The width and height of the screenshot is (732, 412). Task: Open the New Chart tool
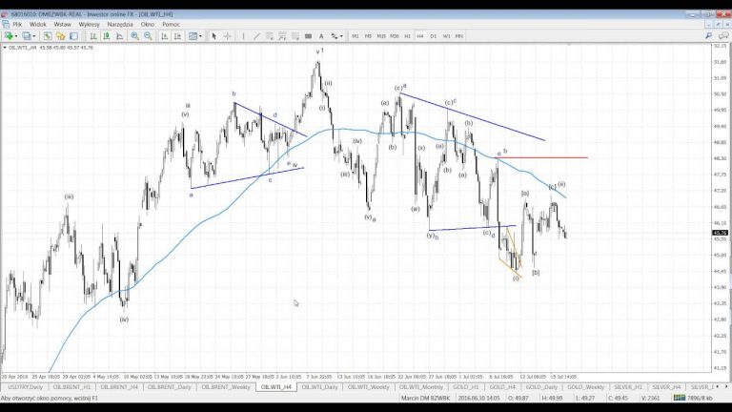point(9,36)
